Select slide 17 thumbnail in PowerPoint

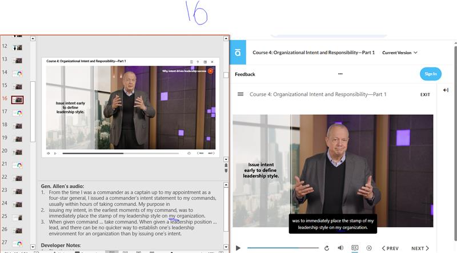pyautogui.click(x=18, y=113)
